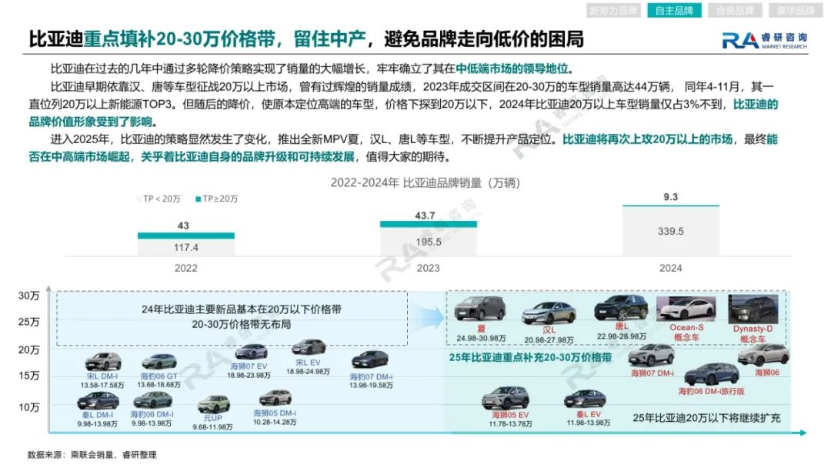The image size is (831, 468).
Task: Click the price text 11.78-13.78万
Action: [x=510, y=424]
